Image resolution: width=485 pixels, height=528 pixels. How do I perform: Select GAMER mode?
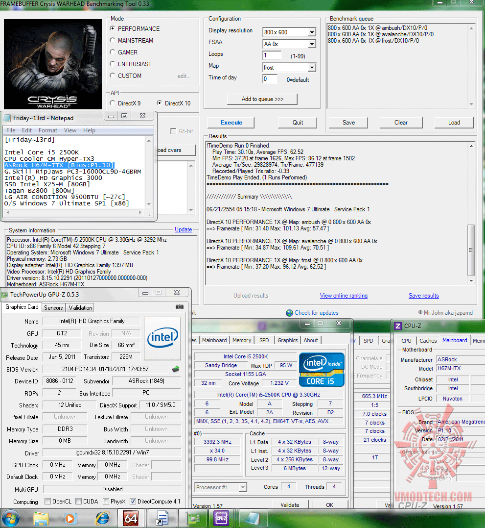point(113,52)
